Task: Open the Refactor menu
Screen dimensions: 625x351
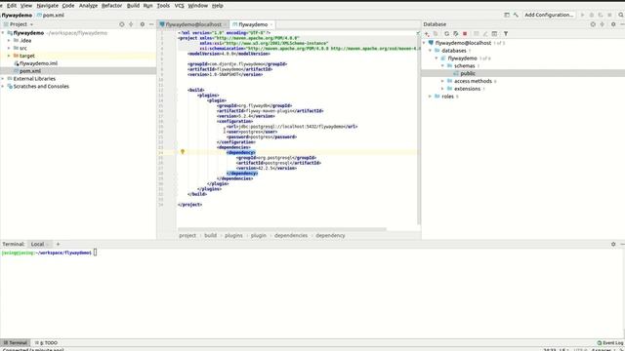Action: 111,6
